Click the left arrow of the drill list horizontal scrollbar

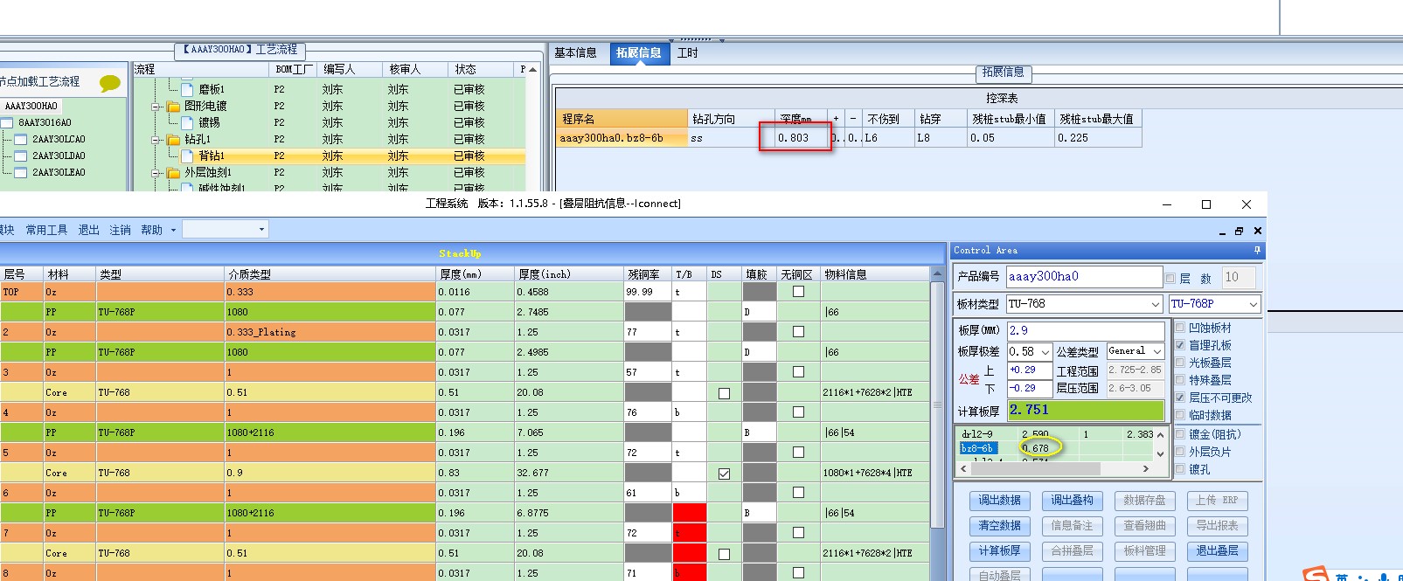pyautogui.click(x=963, y=469)
